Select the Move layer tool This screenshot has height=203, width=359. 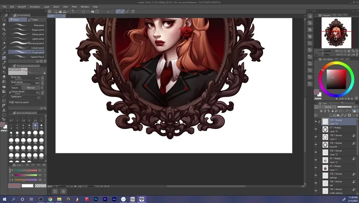tap(4, 34)
